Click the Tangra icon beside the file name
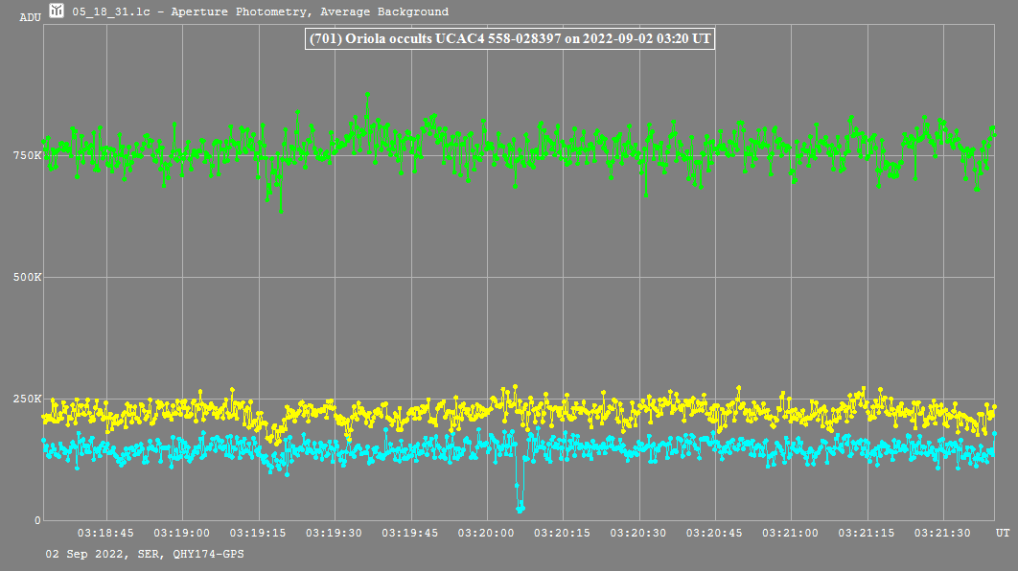Viewport: 1018px width, 571px height. pyautogui.click(x=58, y=11)
